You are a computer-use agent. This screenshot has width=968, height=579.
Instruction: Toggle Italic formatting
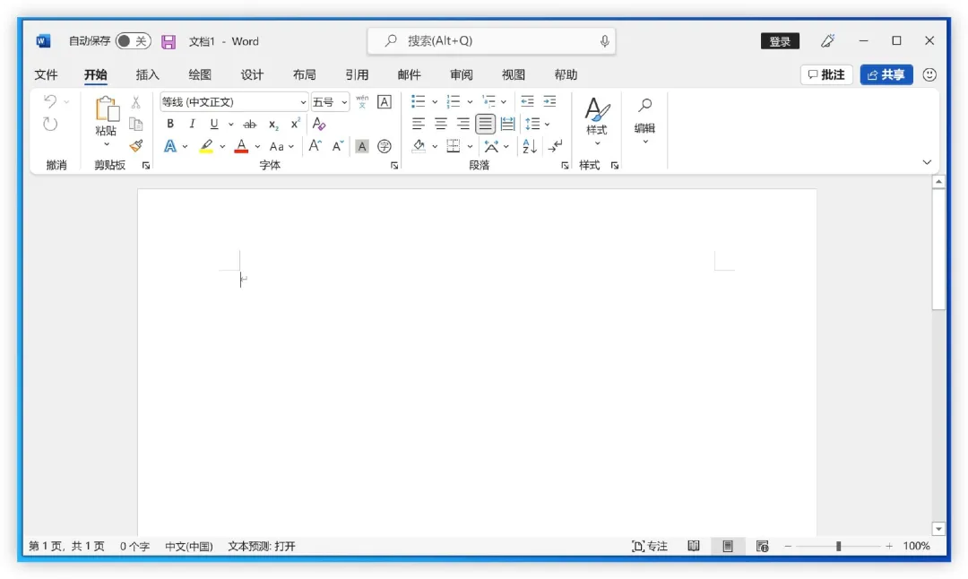(x=192, y=124)
